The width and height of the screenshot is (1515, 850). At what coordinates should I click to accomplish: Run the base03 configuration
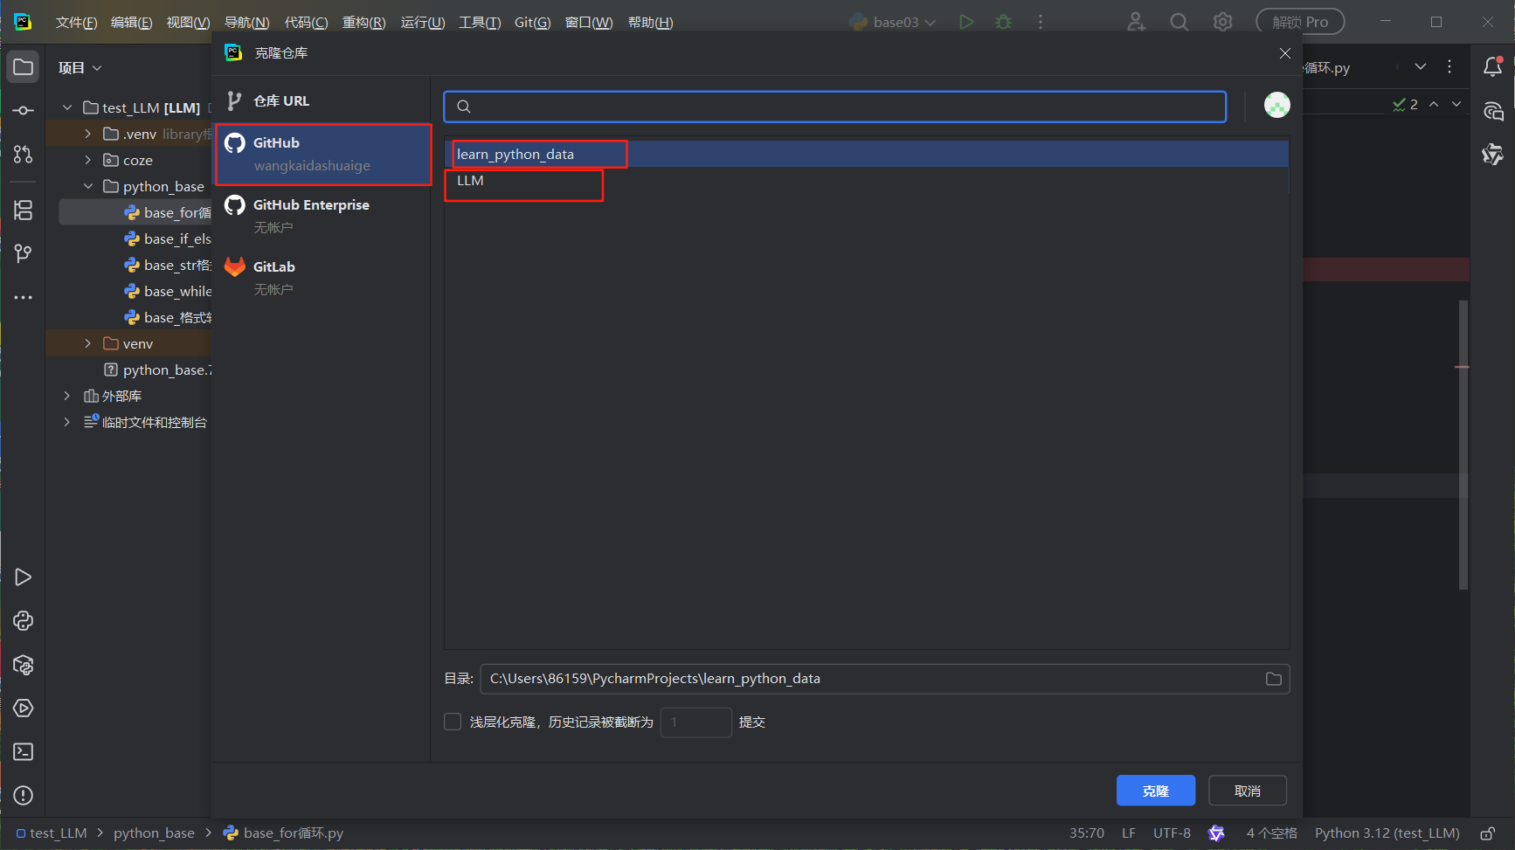click(x=966, y=22)
